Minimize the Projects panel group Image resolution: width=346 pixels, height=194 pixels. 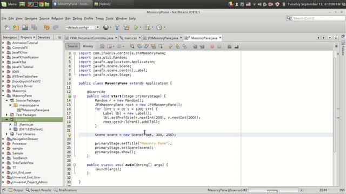(x=59, y=37)
